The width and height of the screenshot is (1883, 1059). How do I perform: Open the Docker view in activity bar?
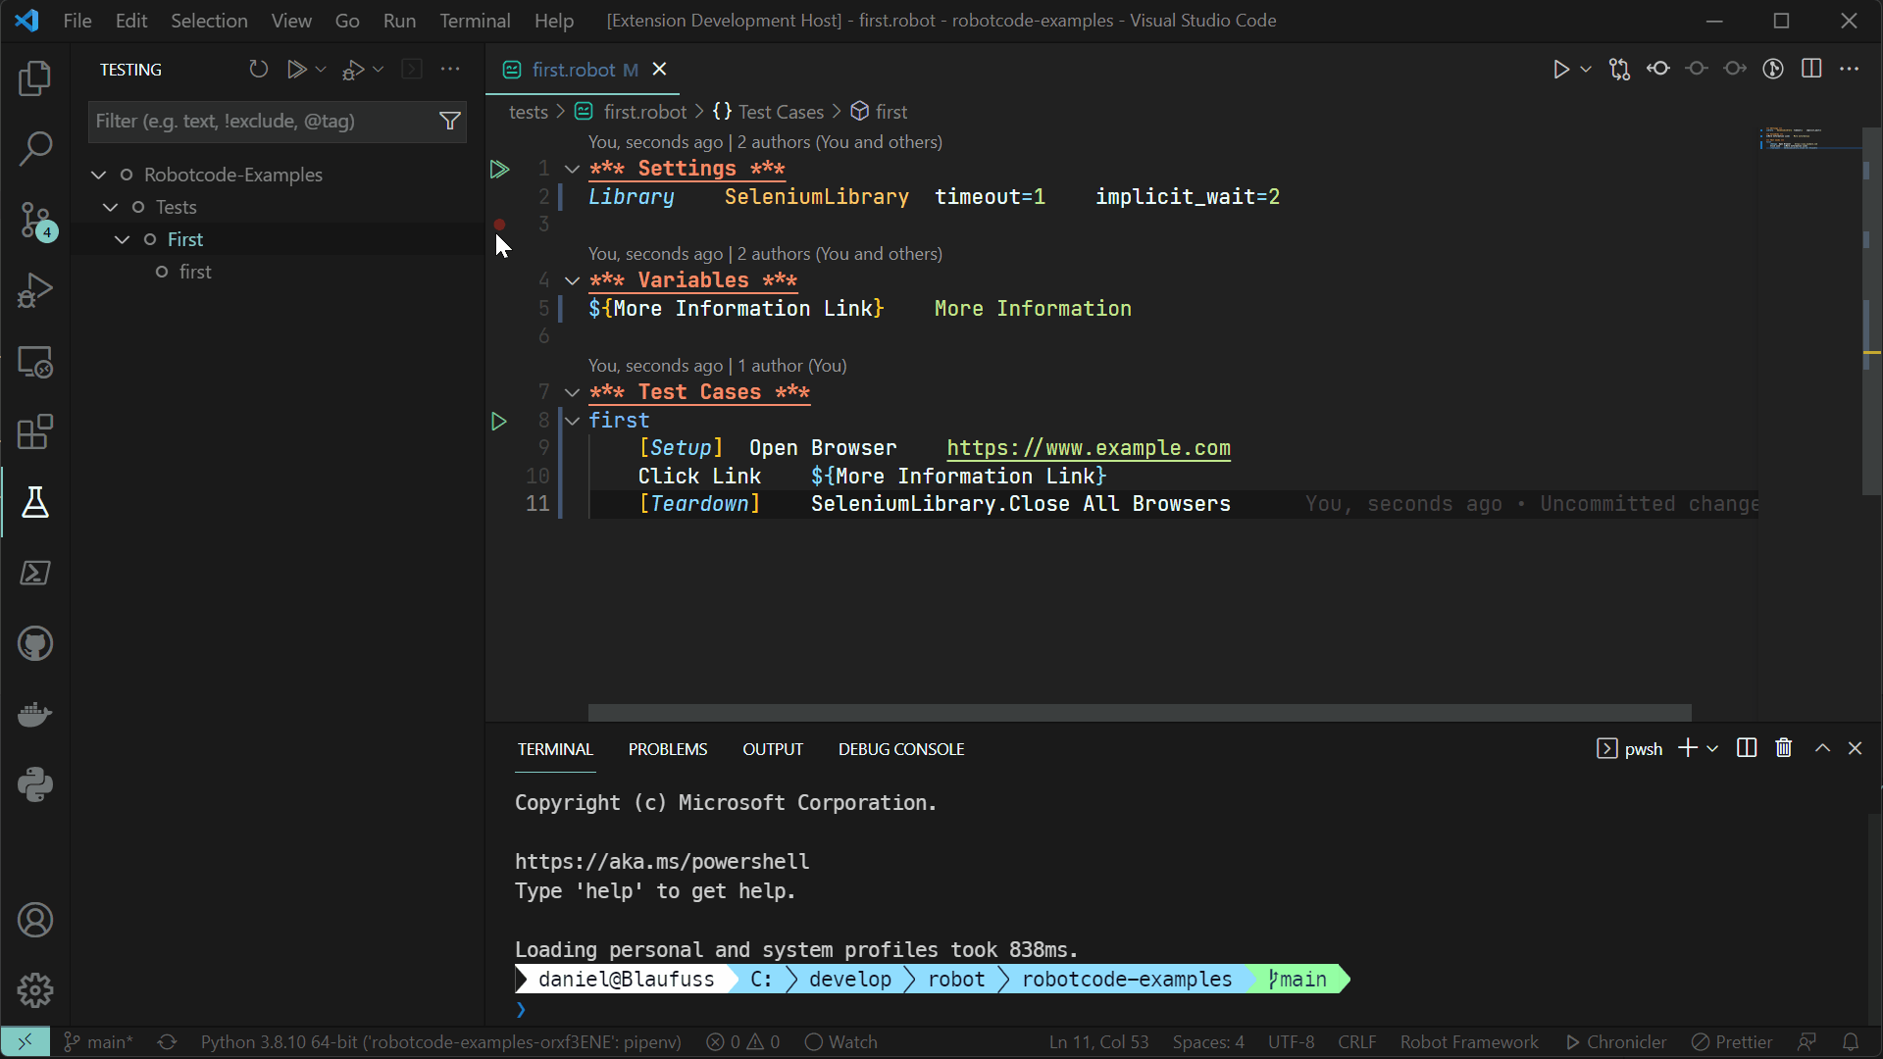tap(35, 715)
